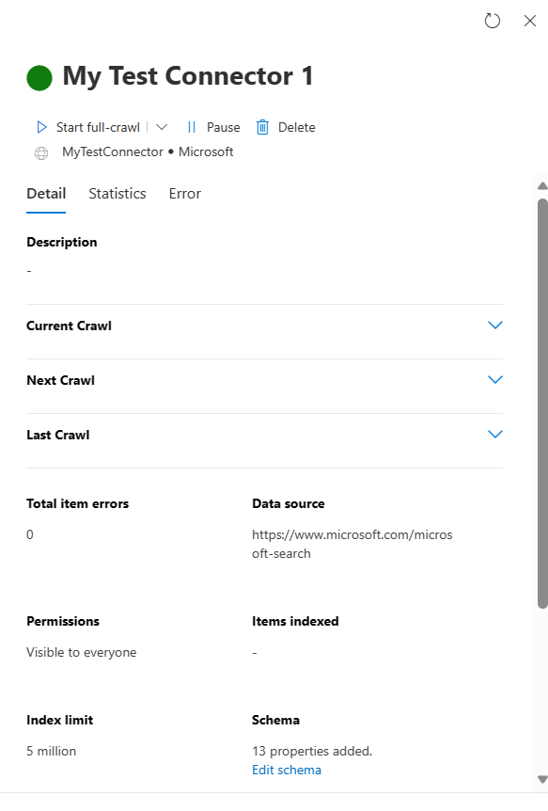Open the crawl type dropdown arrow
This screenshot has width=548, height=811.
162,127
